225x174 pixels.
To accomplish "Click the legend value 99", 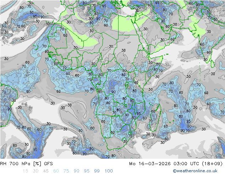I will coord(97,171).
